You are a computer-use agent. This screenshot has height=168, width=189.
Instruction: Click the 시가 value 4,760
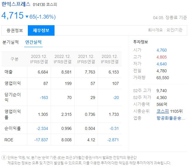tap(161, 50)
